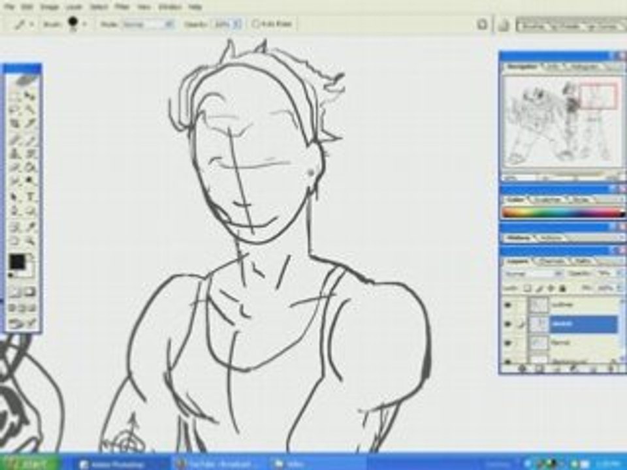The image size is (627, 470).
Task: Click the Navigator zoom slider
Action: click(x=576, y=177)
